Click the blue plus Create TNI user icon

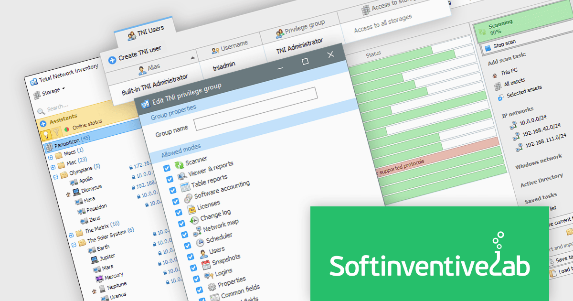[113, 60]
